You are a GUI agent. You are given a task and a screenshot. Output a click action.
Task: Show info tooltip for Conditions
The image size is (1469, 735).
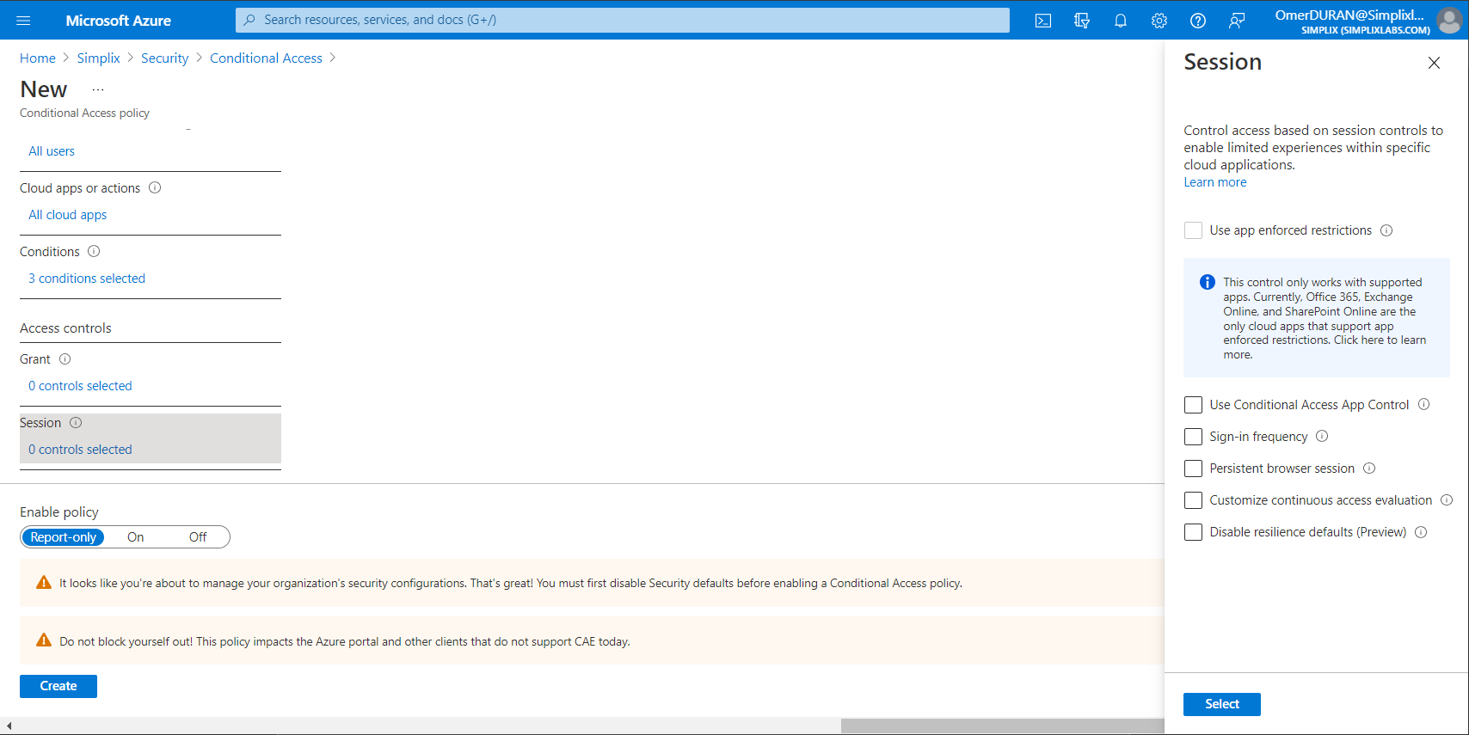coord(94,251)
